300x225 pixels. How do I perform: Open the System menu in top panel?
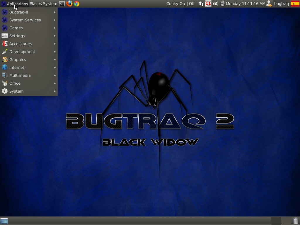click(50, 4)
